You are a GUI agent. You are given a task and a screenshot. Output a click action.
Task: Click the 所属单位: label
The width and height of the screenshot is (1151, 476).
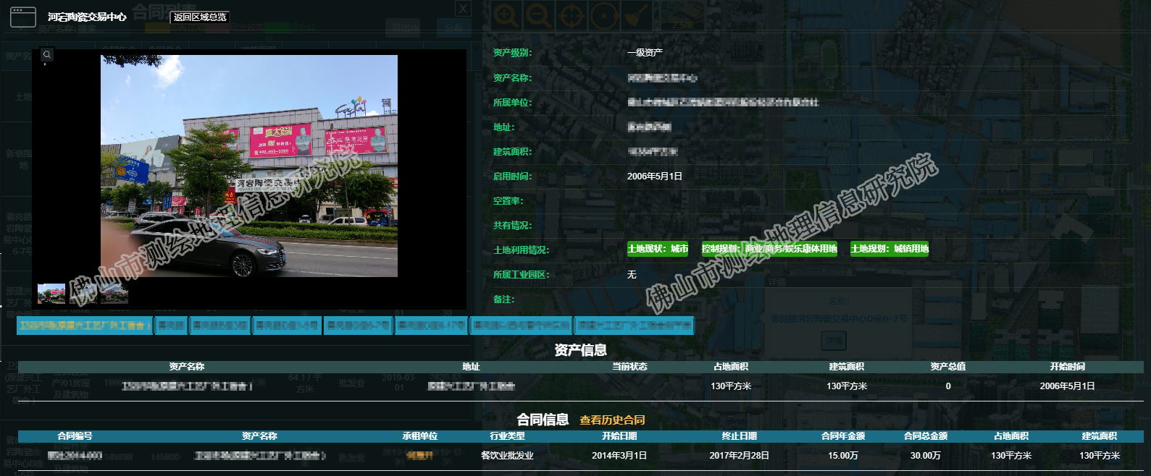pyautogui.click(x=512, y=103)
